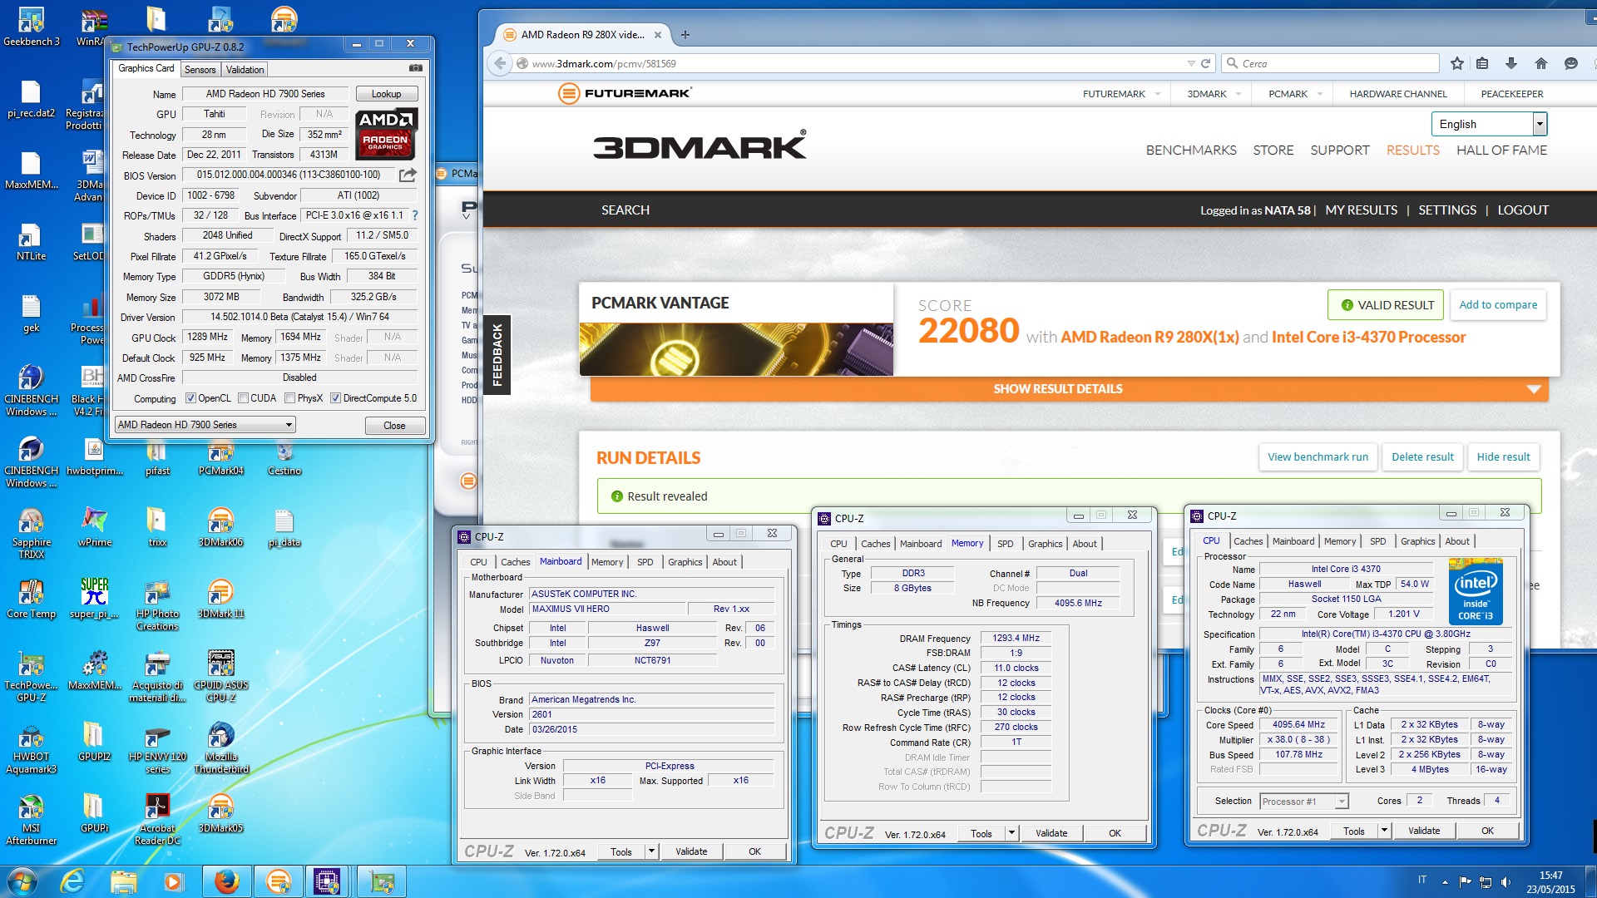Click GPU-Z BIOS share export icon
This screenshot has height=898, width=1597.
pos(408,175)
